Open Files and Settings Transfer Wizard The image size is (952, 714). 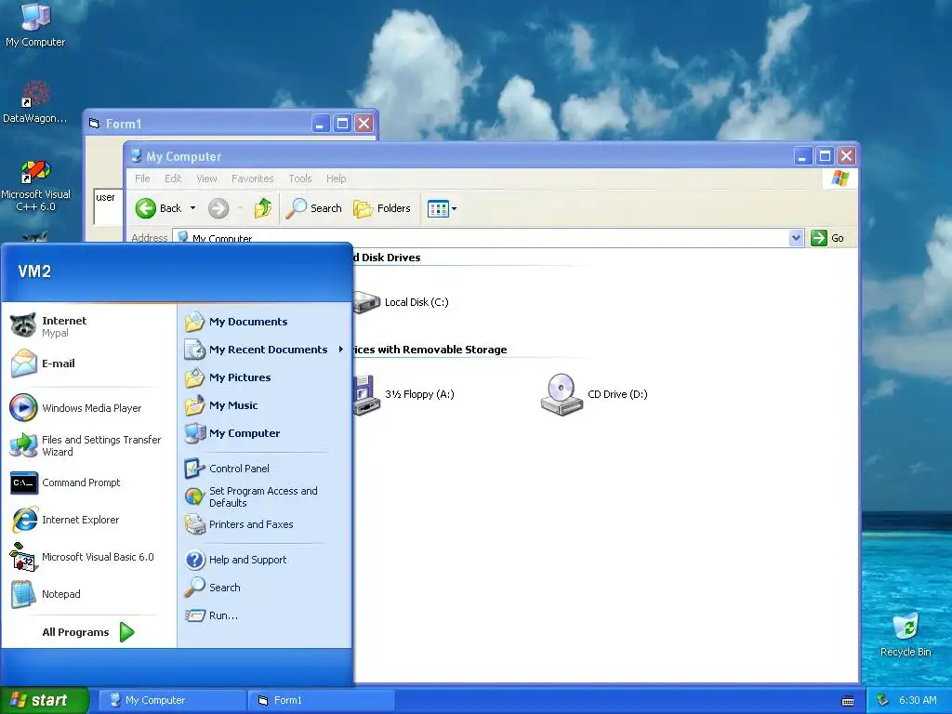pos(90,445)
